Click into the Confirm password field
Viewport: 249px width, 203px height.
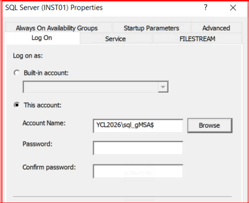pos(138,171)
